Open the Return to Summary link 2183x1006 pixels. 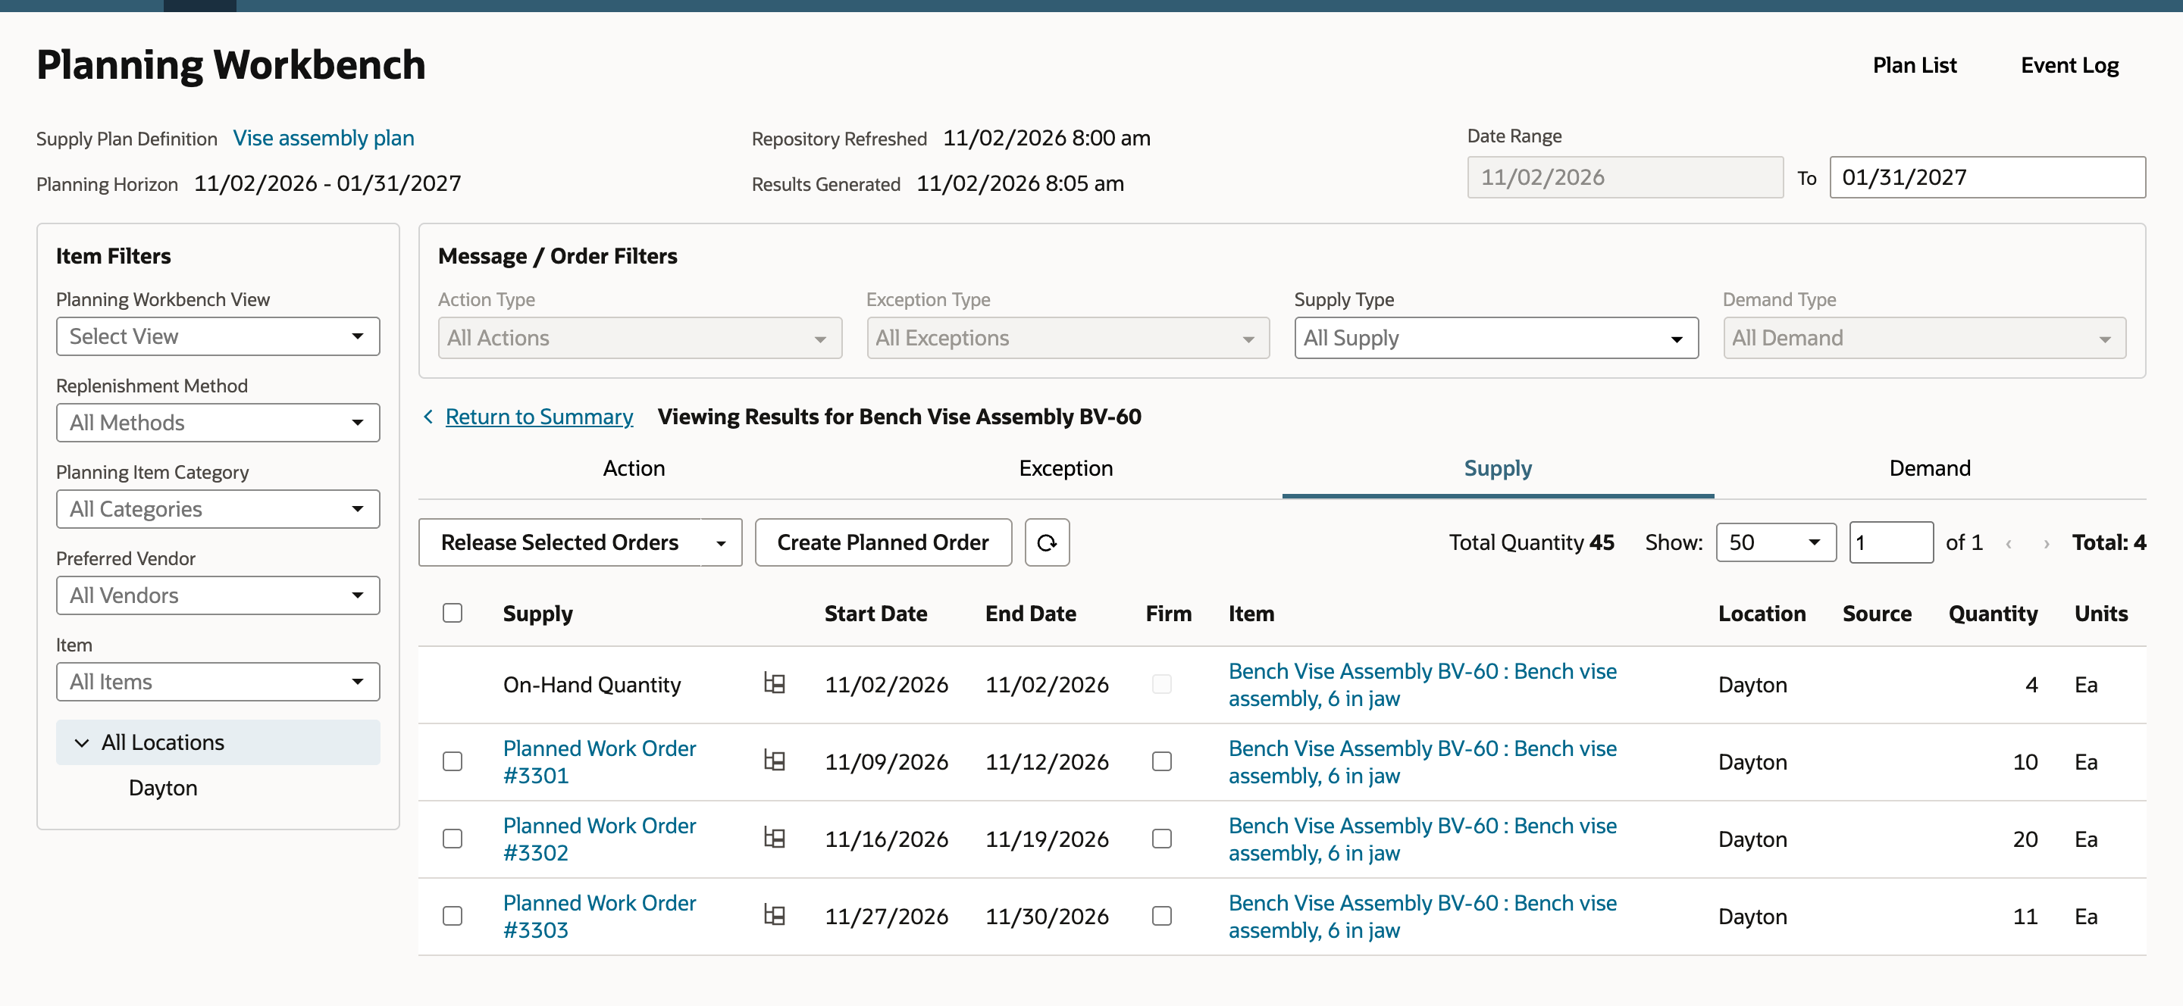(x=539, y=417)
